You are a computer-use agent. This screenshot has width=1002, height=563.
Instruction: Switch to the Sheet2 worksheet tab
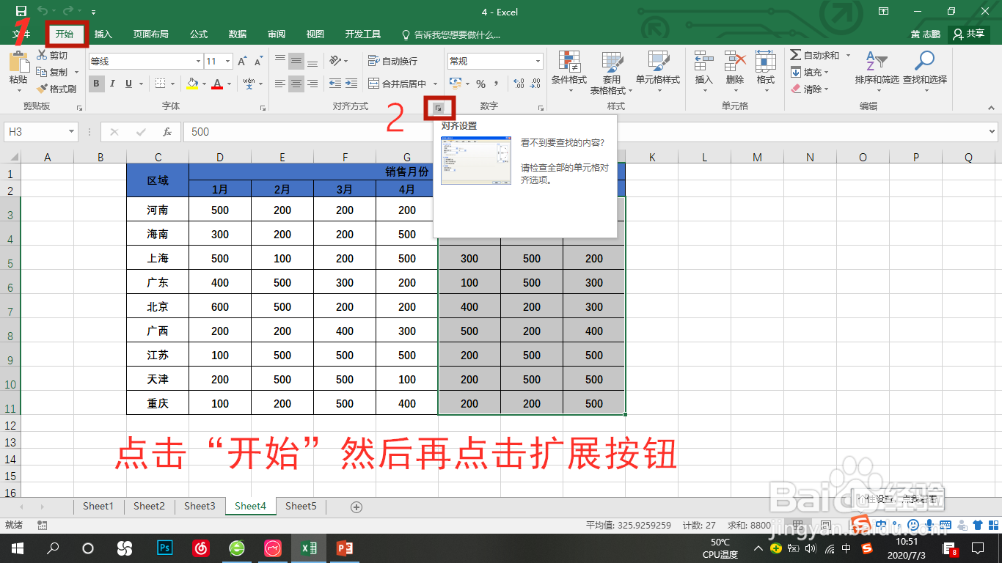(x=148, y=506)
